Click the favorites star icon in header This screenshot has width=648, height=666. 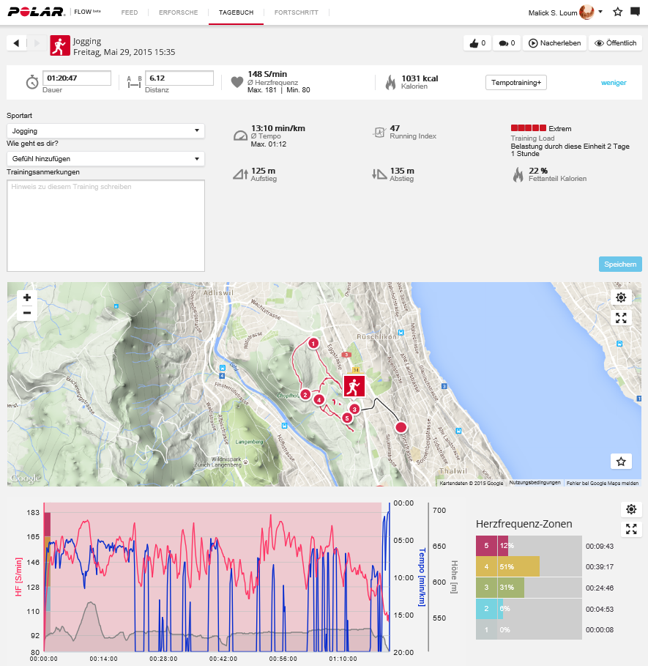[617, 12]
